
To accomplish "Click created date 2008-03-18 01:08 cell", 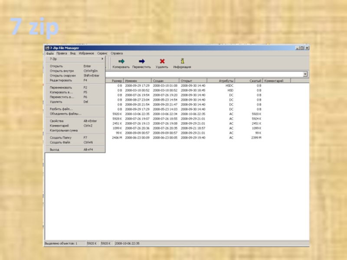I will click(x=165, y=85).
